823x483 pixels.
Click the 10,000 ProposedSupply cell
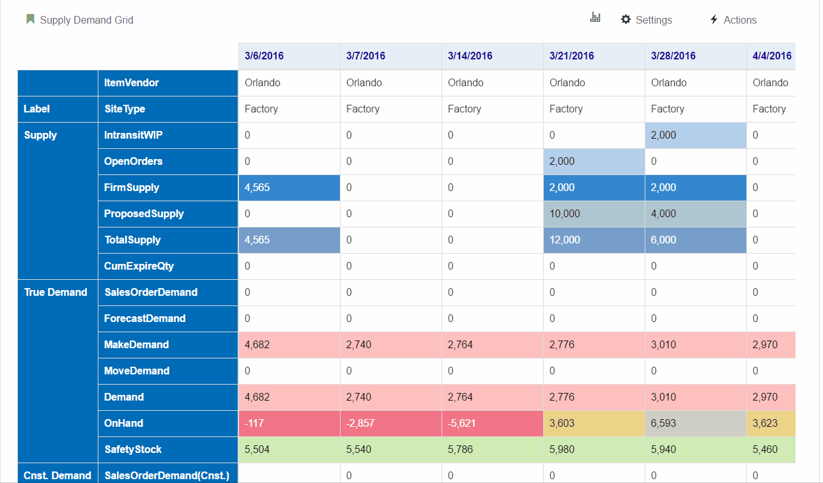coord(594,214)
